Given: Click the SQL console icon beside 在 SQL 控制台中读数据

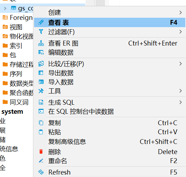Looking at the screenshot, I should coord(41,111).
